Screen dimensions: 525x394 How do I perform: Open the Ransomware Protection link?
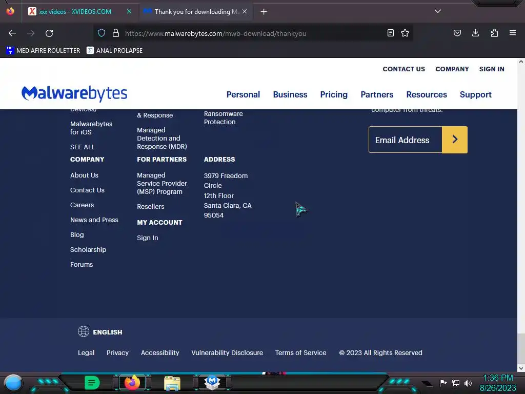[x=224, y=117]
